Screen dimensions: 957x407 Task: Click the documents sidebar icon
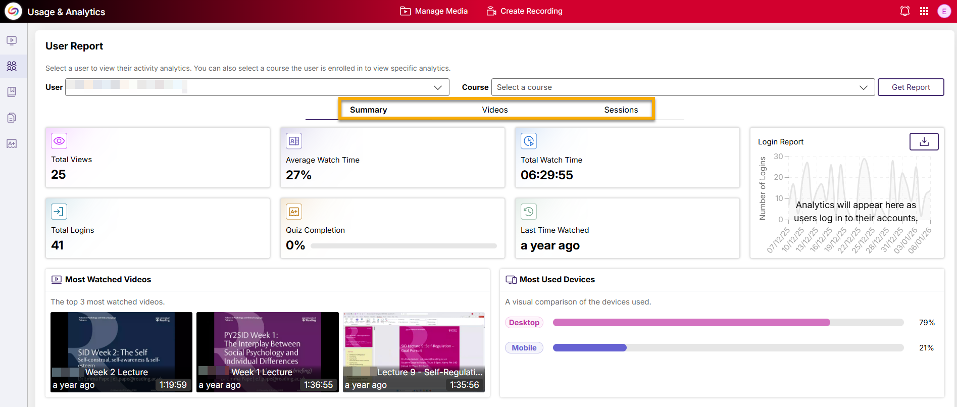point(12,118)
